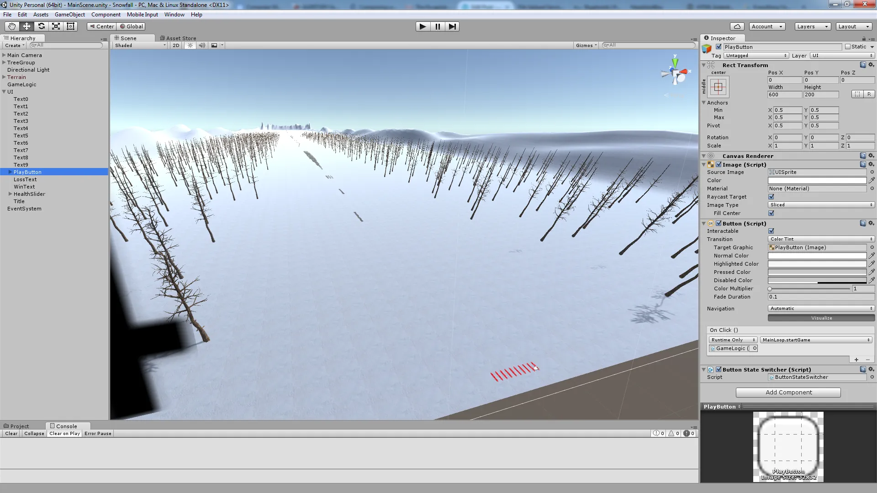This screenshot has height=493, width=877.
Task: Open the Image Type Sliced dropdown
Action: [x=821, y=205]
